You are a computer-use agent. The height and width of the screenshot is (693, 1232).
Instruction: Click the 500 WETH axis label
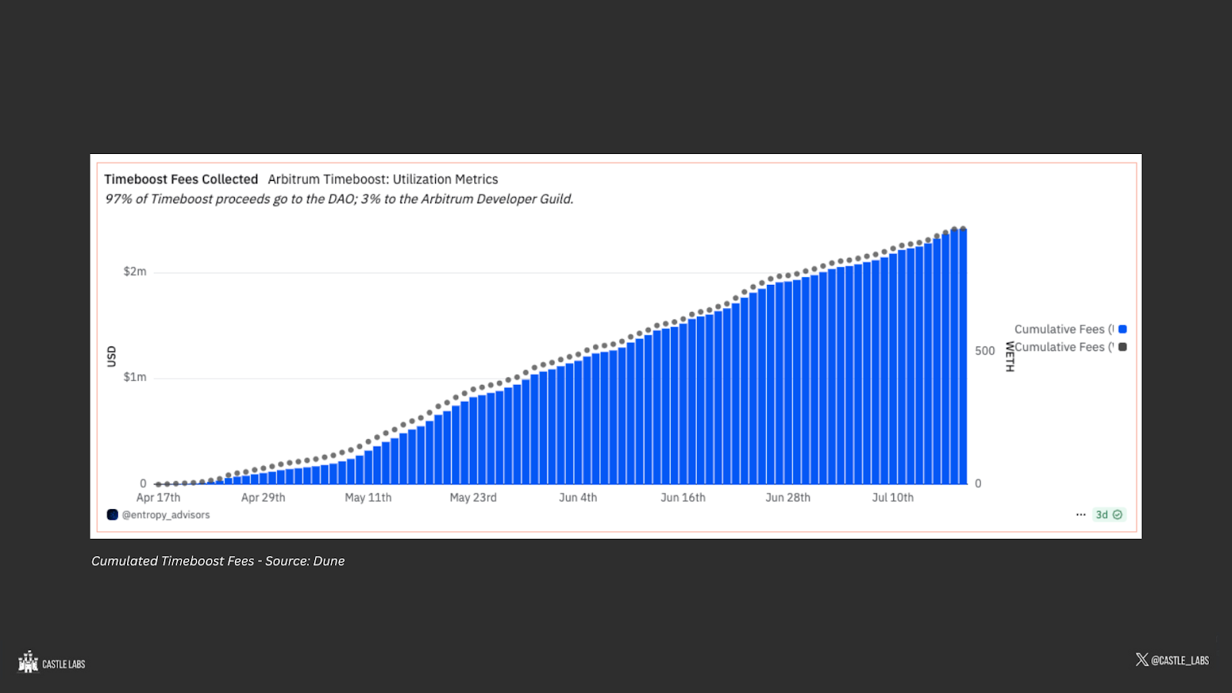[x=985, y=351]
